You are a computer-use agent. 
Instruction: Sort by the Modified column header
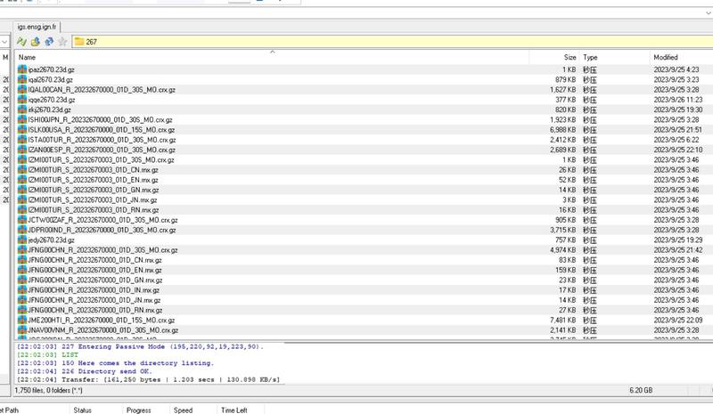pyautogui.click(x=665, y=57)
